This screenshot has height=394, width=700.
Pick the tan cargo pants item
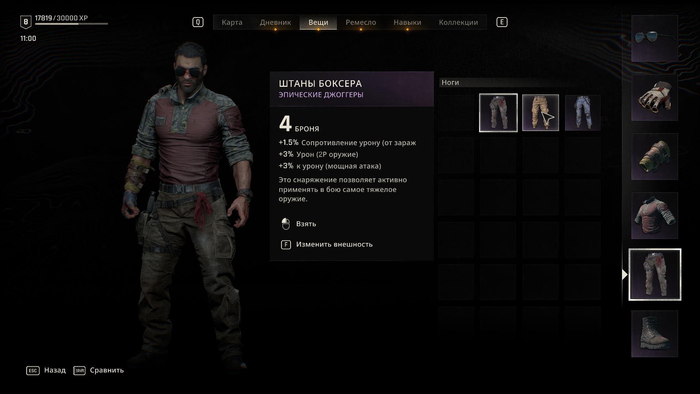[540, 113]
